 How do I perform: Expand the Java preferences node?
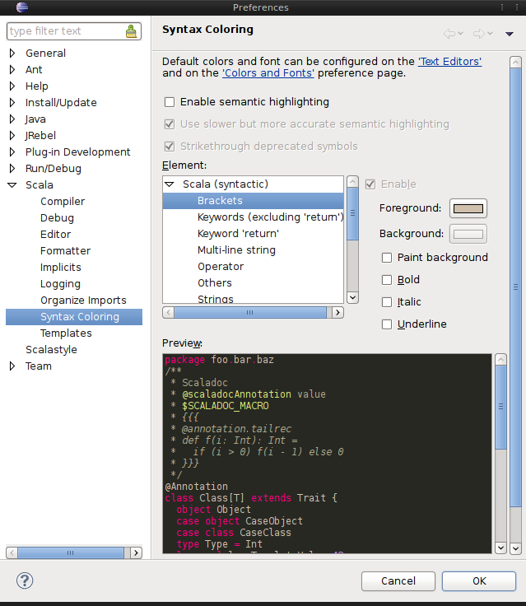pyautogui.click(x=12, y=119)
